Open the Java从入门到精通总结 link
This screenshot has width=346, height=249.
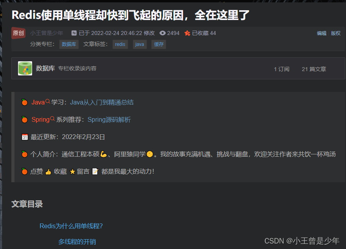click(102, 103)
